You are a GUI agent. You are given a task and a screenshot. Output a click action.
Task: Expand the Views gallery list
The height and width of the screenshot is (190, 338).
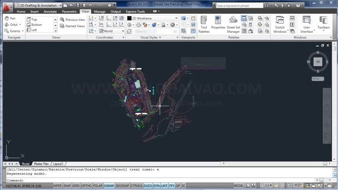coord(55,31)
